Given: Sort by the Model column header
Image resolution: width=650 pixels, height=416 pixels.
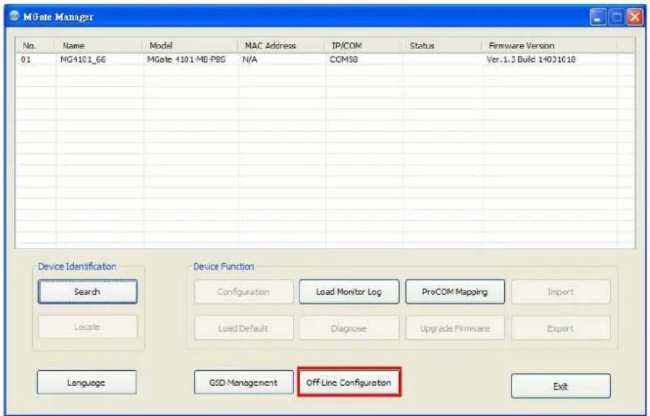Looking at the screenshot, I should tap(190, 45).
